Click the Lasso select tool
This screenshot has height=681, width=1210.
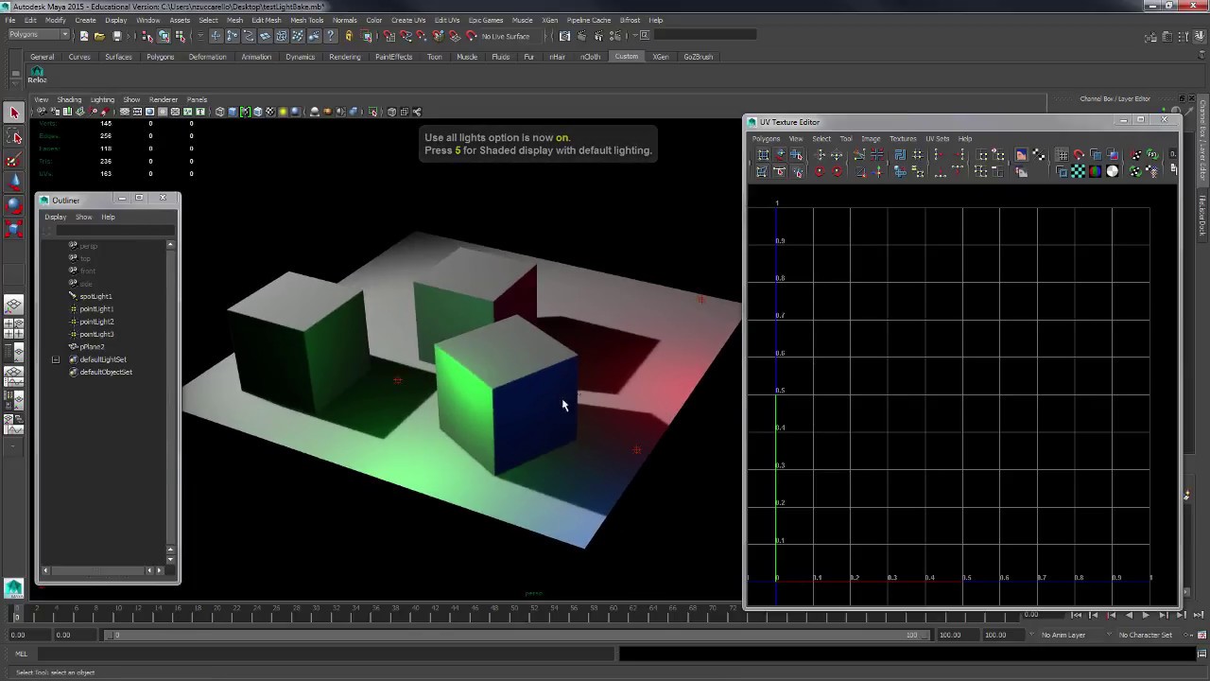point(14,137)
